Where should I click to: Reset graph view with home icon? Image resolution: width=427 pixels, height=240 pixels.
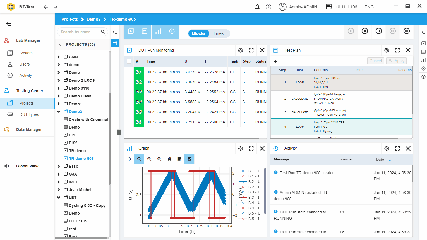[169, 159]
